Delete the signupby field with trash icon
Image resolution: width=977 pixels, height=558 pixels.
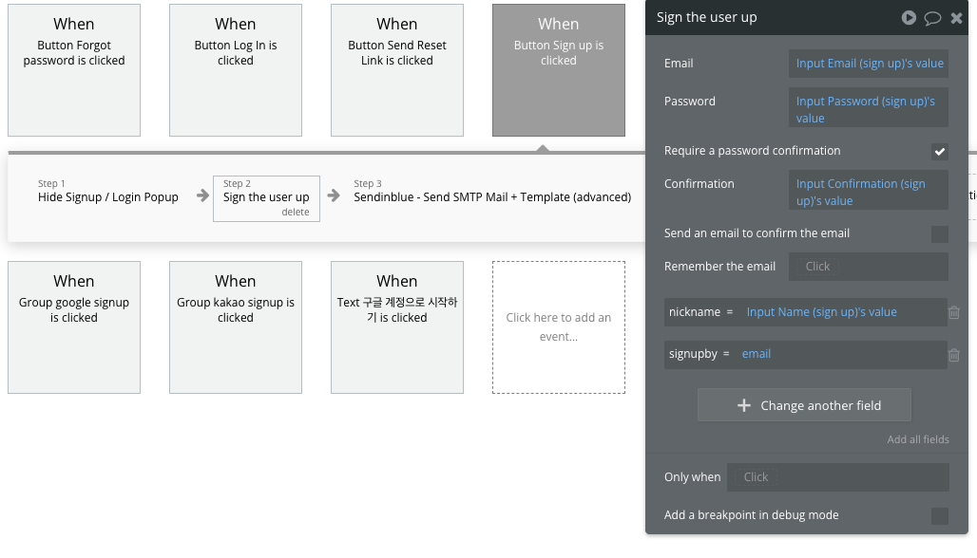[954, 355]
